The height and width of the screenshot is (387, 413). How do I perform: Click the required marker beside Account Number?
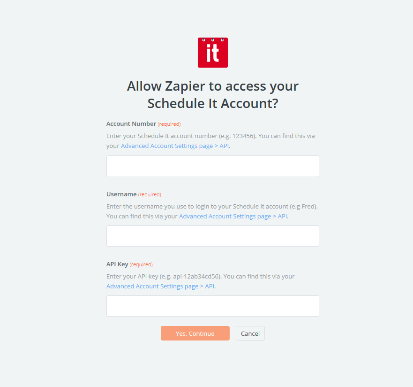point(169,124)
